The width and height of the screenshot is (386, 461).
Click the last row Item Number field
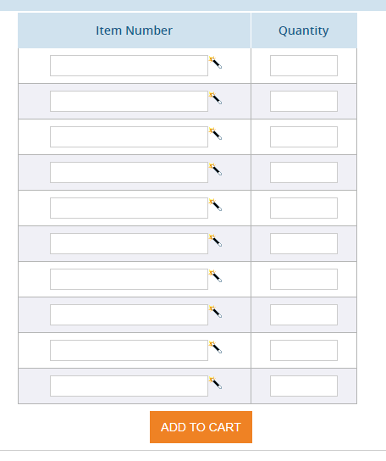129,386
